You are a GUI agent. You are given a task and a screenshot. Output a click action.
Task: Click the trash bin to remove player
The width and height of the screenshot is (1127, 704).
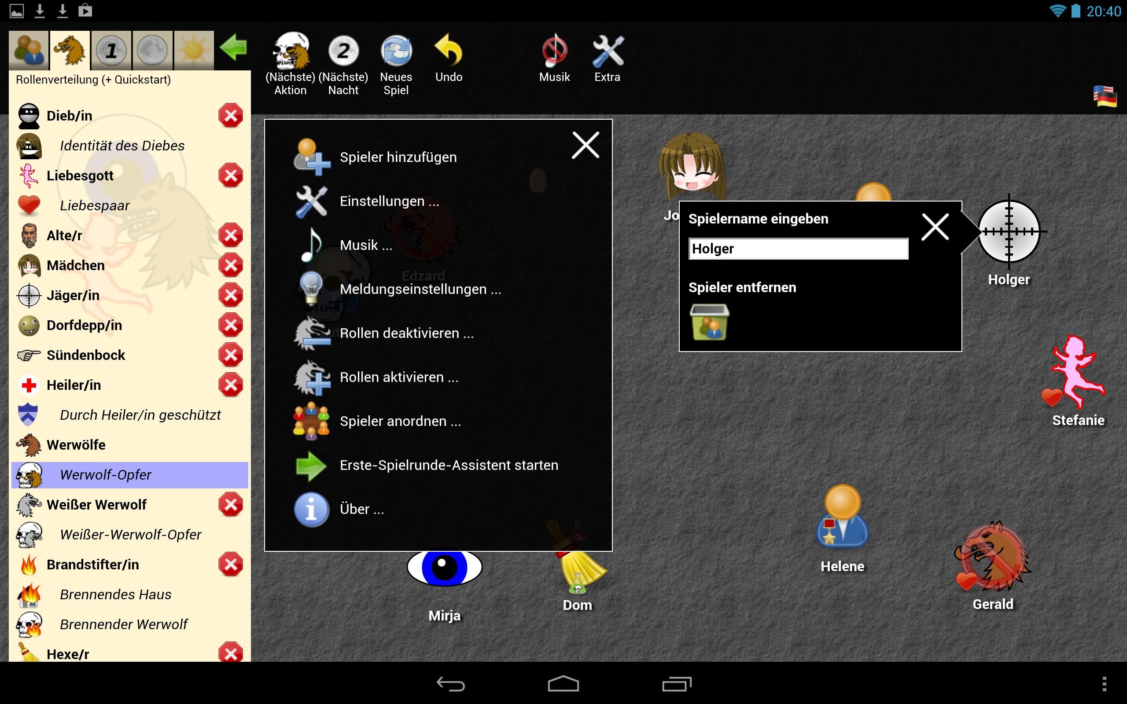(709, 322)
